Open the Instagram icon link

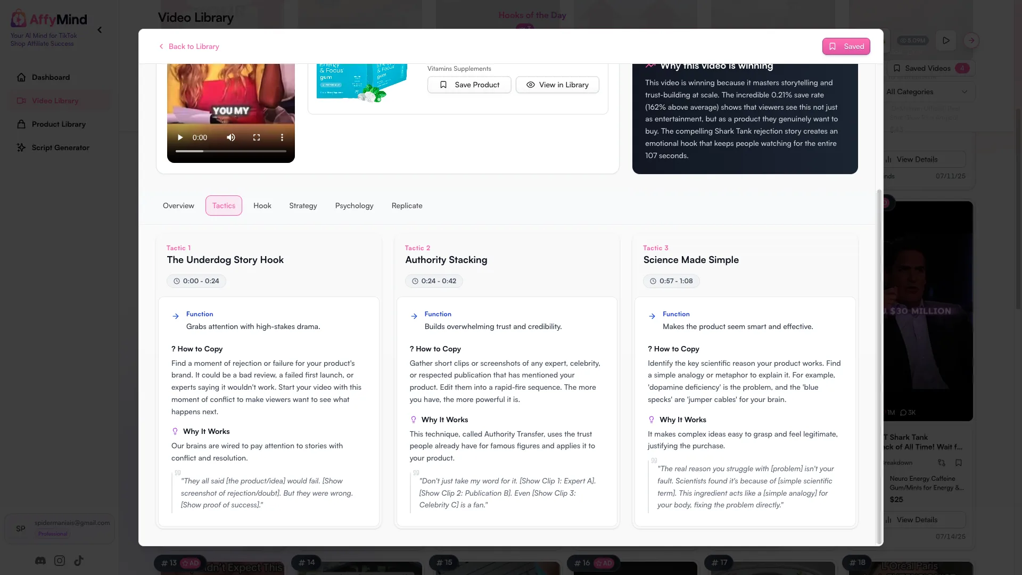click(60, 561)
